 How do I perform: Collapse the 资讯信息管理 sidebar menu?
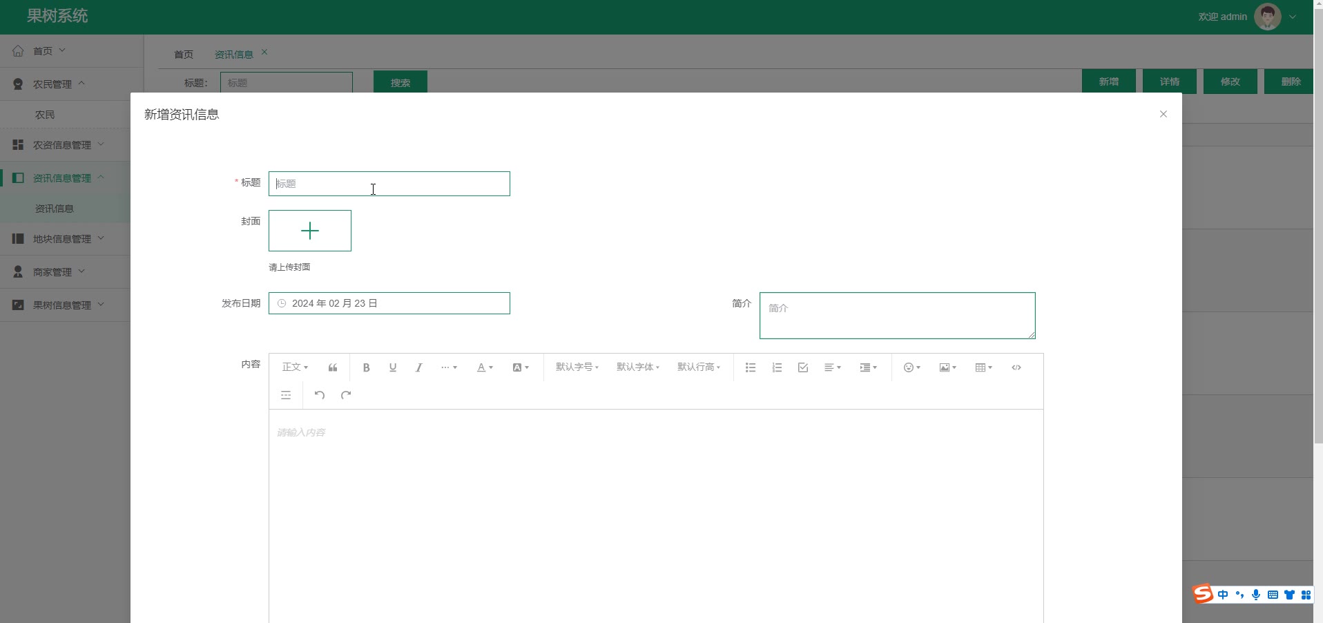click(65, 178)
